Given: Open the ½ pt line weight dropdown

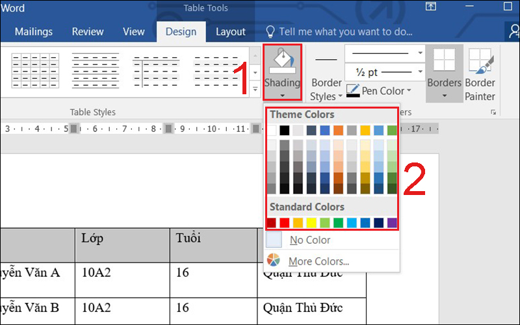Looking at the screenshot, I should tap(421, 72).
